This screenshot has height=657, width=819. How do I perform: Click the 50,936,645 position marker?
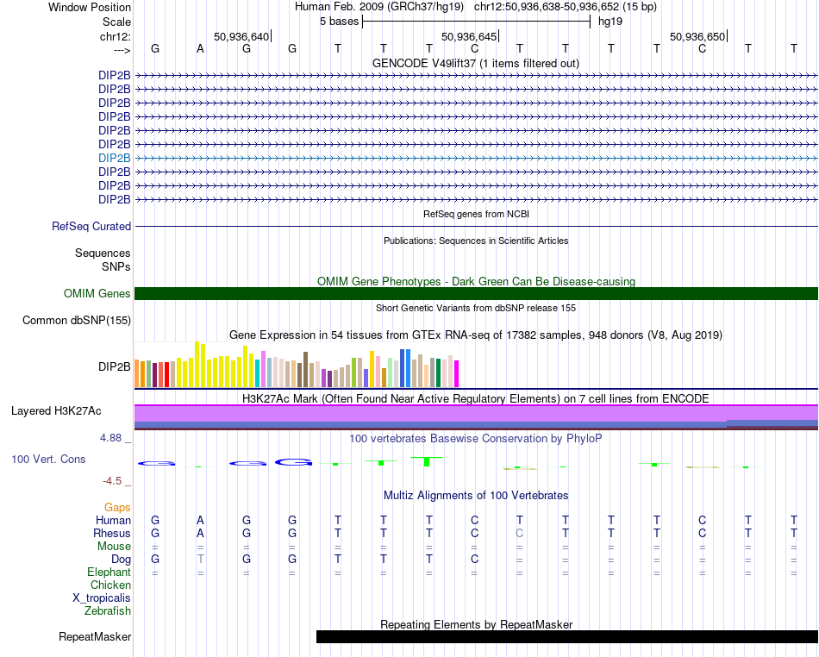tap(470, 36)
